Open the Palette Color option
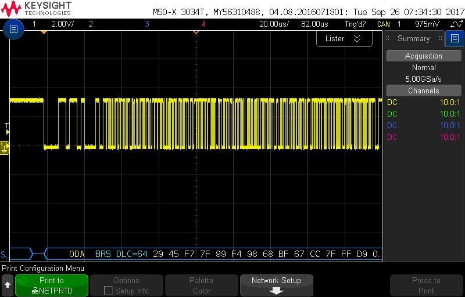Viewport: 465px width, 297px height. (x=201, y=285)
